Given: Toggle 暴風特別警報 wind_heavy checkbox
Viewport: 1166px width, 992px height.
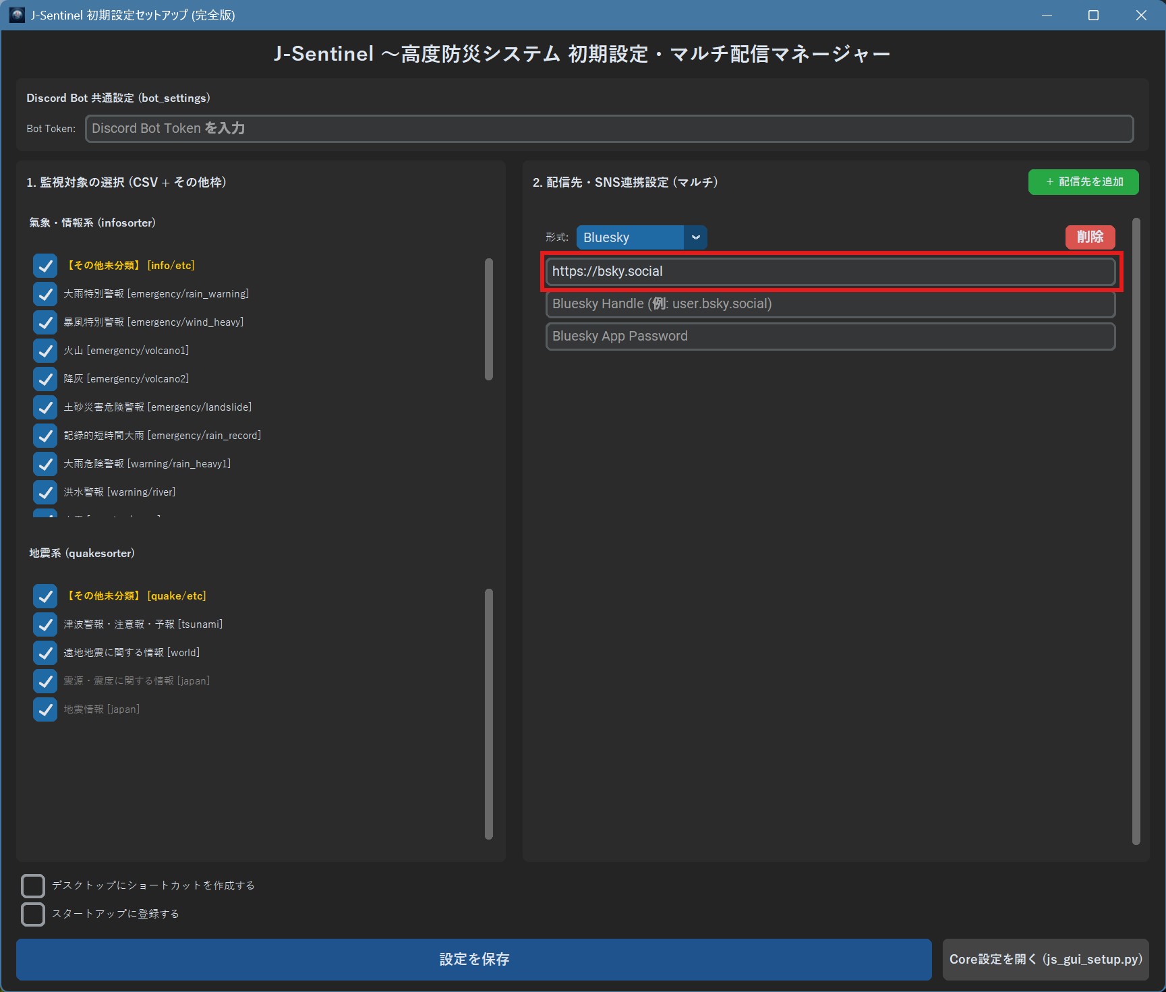Looking at the screenshot, I should coord(45,322).
